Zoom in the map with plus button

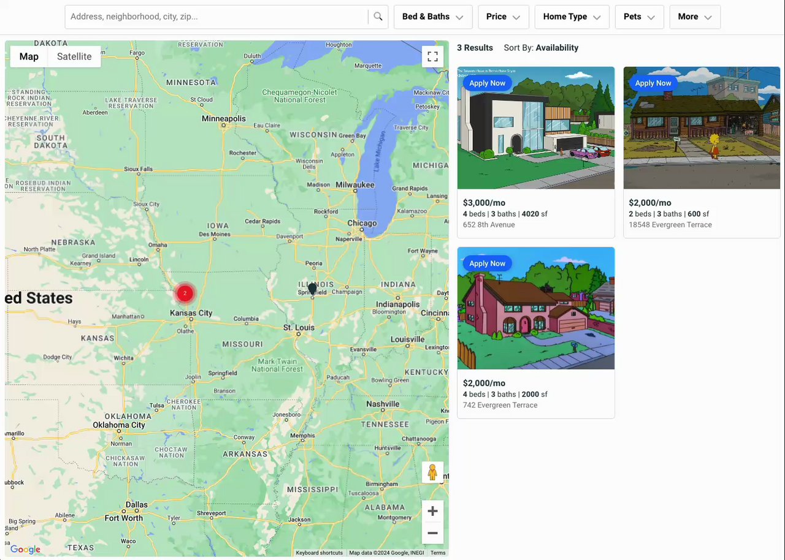(432, 511)
